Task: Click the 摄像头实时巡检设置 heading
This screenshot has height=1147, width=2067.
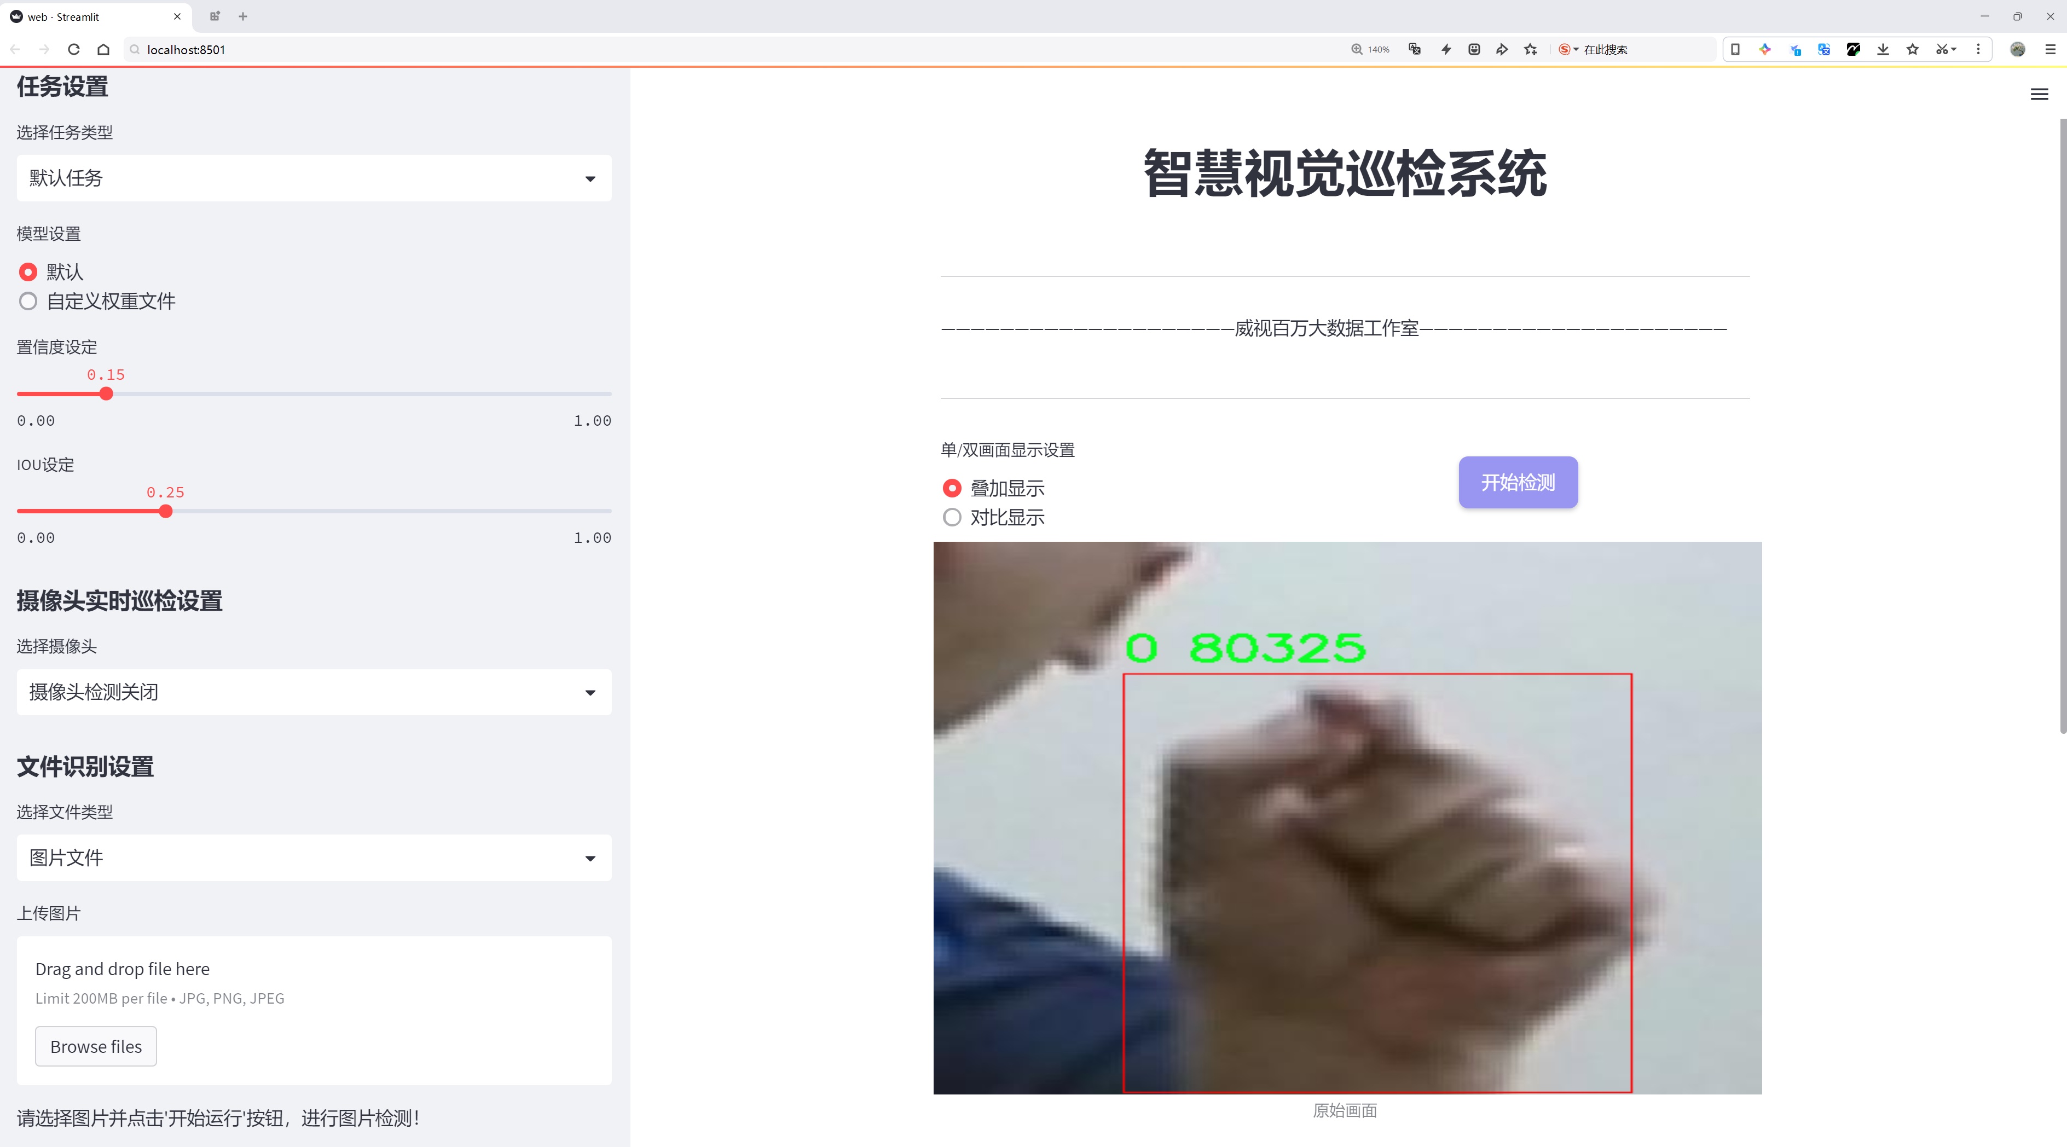Action: click(x=119, y=601)
